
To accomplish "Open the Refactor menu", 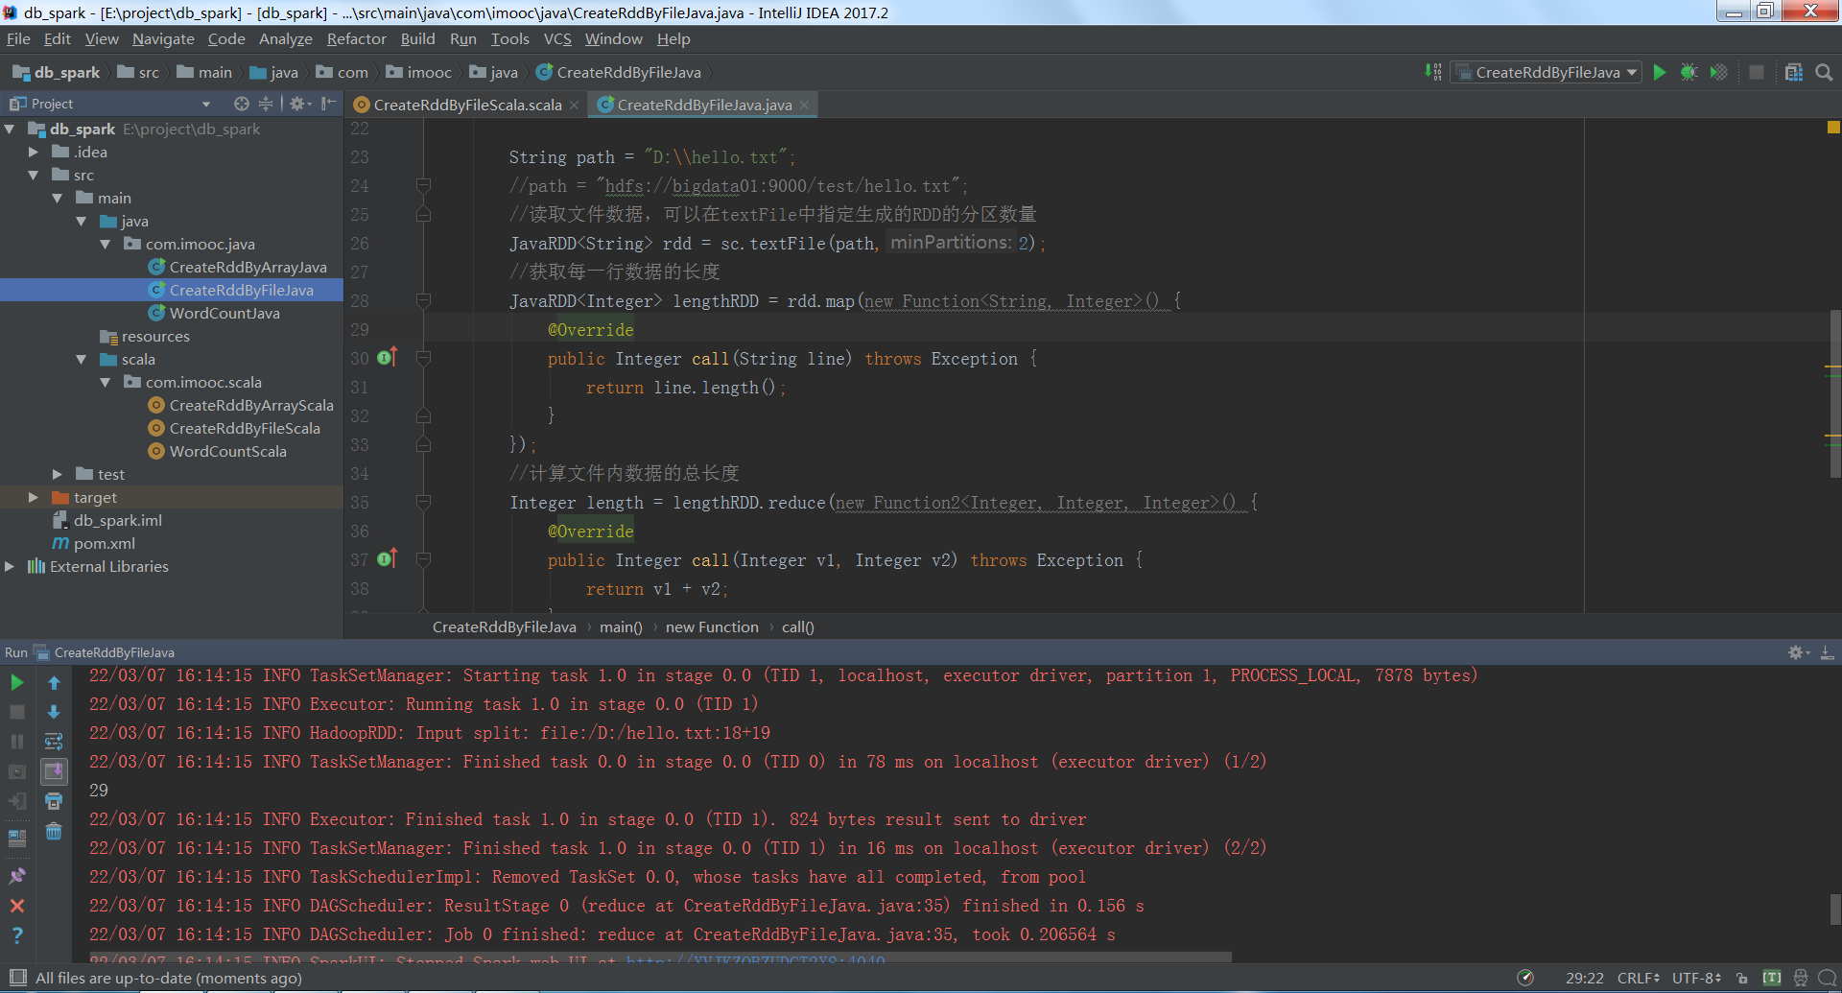I will (356, 39).
